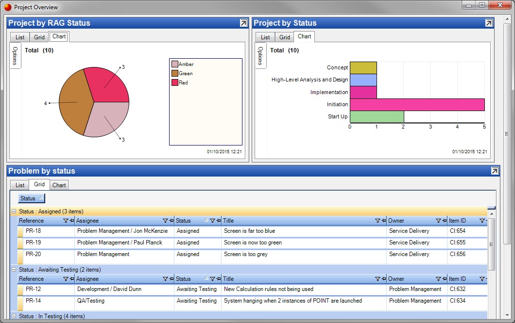The width and height of the screenshot is (515, 323).
Task: Click the Start Up bar in chart
Action: tap(377, 117)
